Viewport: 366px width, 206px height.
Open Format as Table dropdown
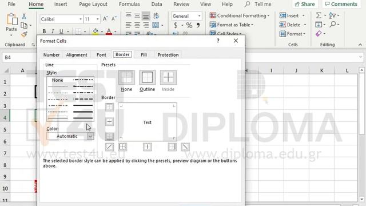point(232,25)
